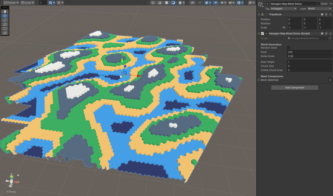Viewport: 333px width, 196px height.
Task: Expand the Mesh Materials list
Action: point(259,80)
